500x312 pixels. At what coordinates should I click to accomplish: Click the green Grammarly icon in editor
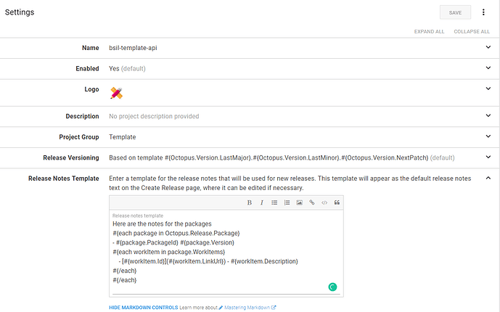332,287
